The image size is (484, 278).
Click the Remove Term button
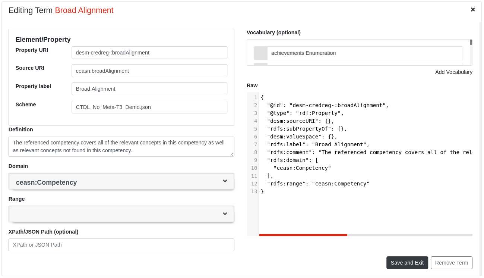[x=451, y=263]
